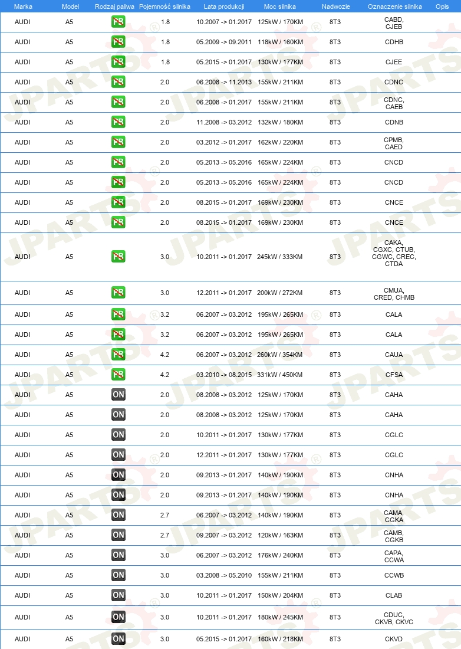Click the Lata produkcji column header
The height and width of the screenshot is (649, 461).
224,6
